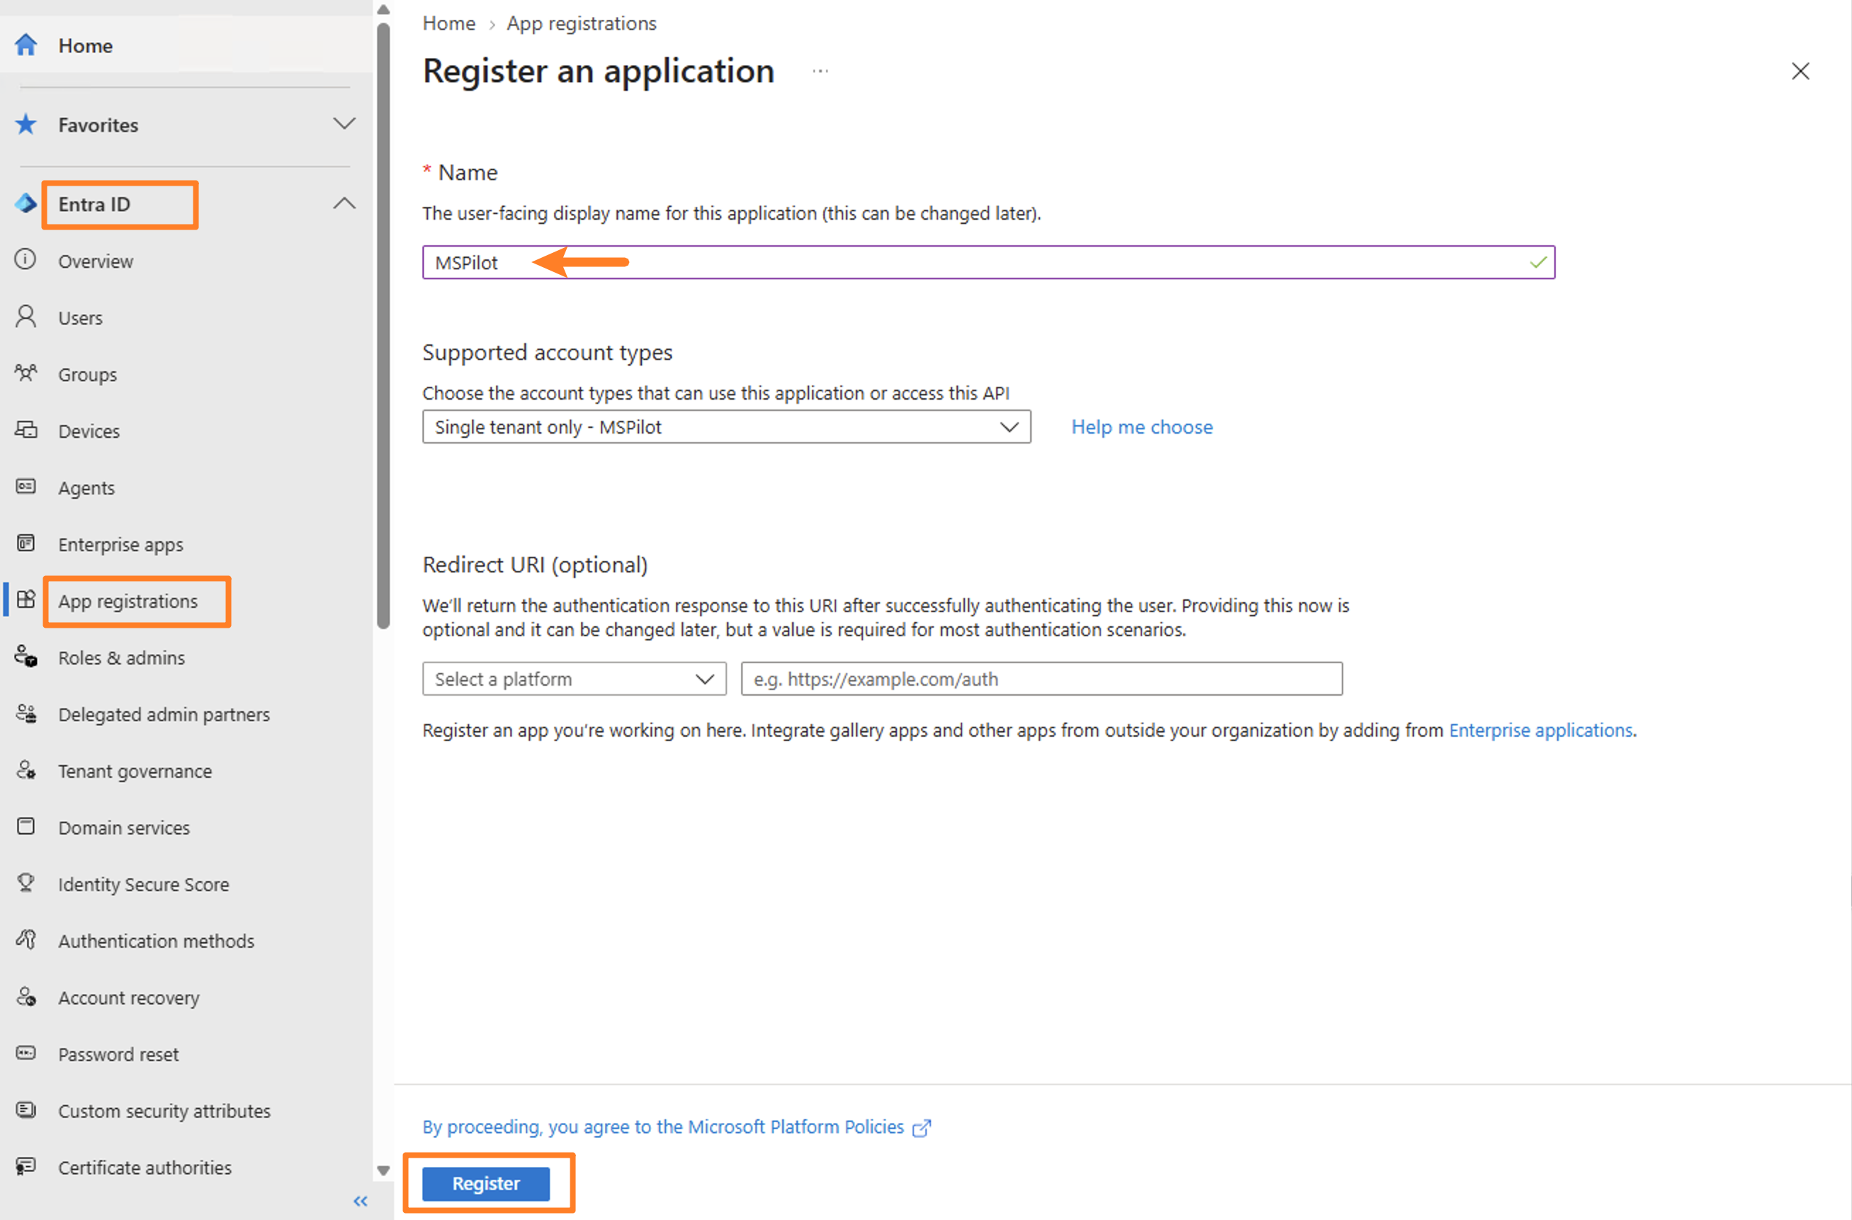Click the Redirect URI input field
This screenshot has width=1852, height=1220.
[x=1042, y=679]
